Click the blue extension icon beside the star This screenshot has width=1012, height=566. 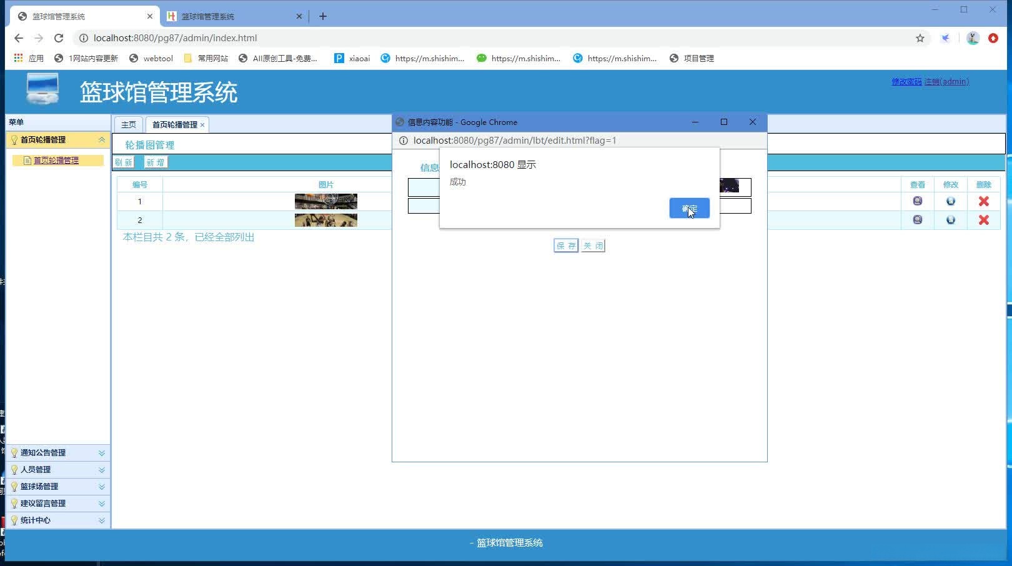pos(945,38)
